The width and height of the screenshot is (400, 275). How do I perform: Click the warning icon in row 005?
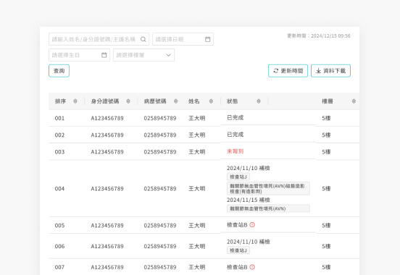252,225
